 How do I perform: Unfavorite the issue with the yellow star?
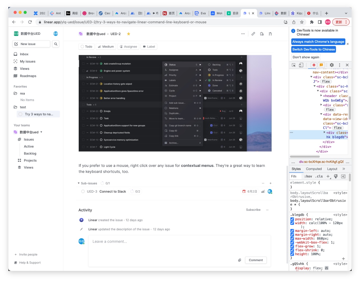128,34
